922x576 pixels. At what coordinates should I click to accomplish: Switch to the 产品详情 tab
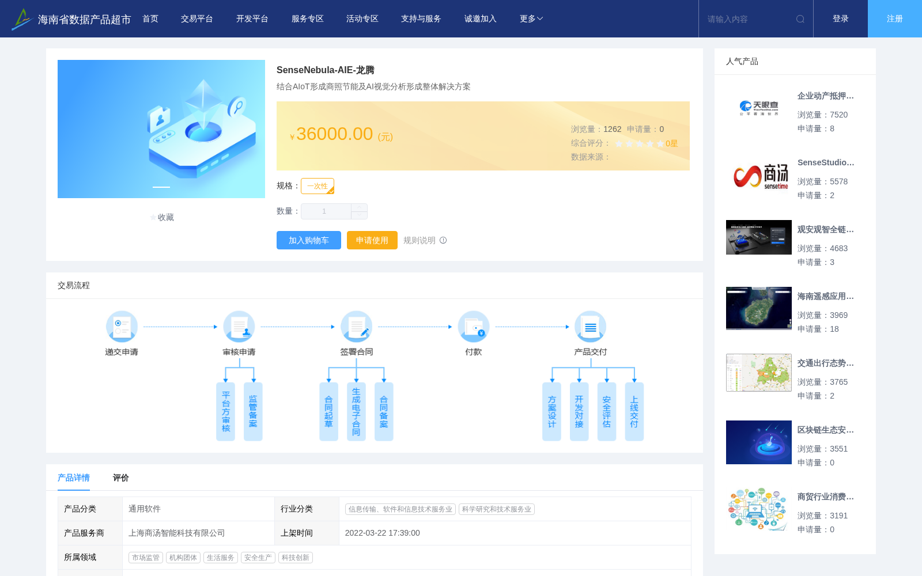(74, 478)
